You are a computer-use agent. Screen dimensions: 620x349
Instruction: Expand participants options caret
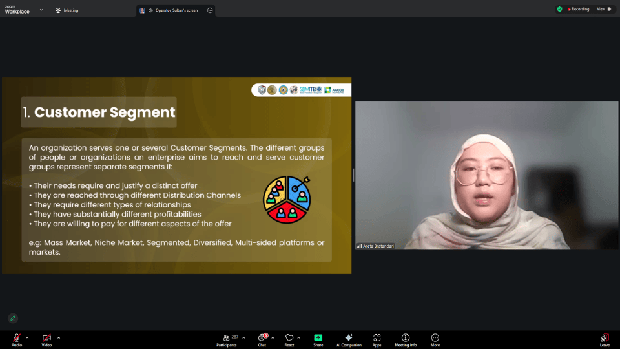click(243, 337)
